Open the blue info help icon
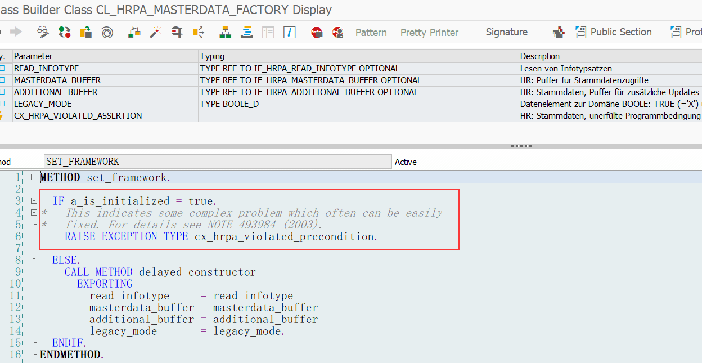Viewport: 702px width, 363px height. pyautogui.click(x=289, y=32)
